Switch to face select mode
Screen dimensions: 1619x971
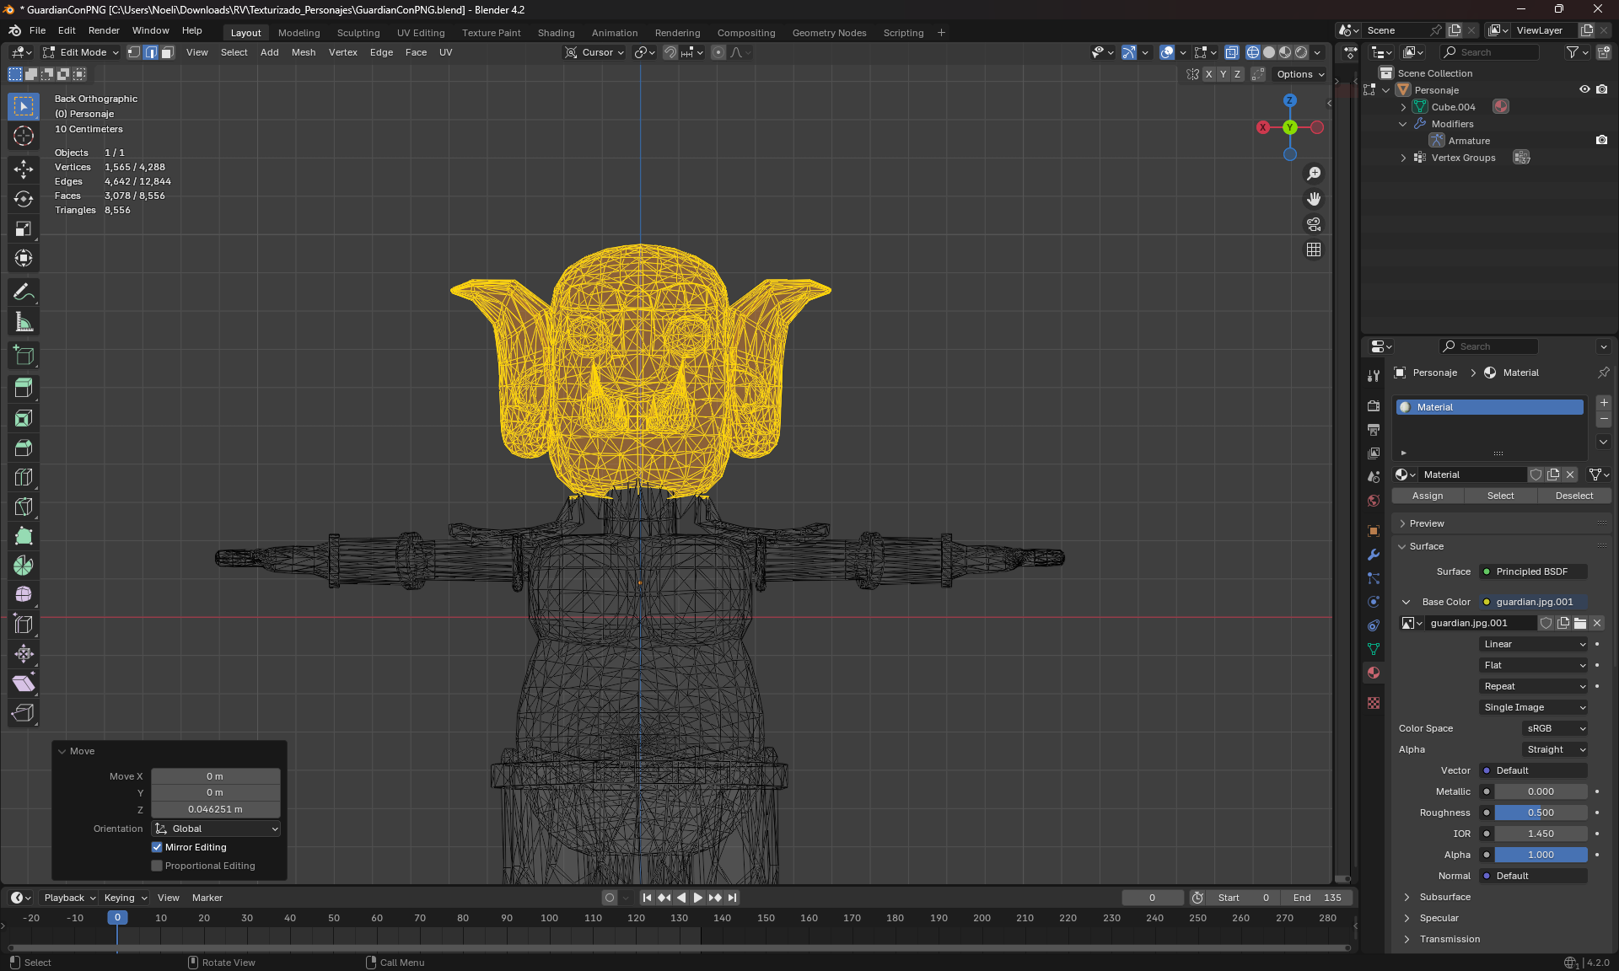167,52
